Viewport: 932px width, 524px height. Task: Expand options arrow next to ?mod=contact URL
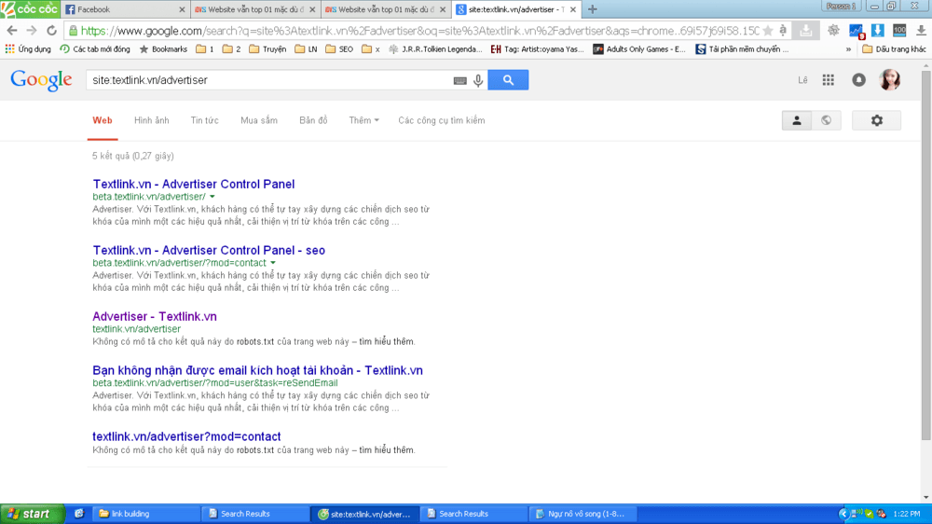[x=273, y=263]
